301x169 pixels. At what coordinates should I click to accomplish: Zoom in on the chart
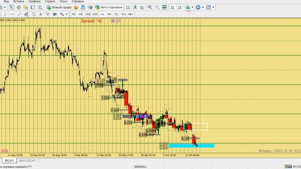[150, 8]
